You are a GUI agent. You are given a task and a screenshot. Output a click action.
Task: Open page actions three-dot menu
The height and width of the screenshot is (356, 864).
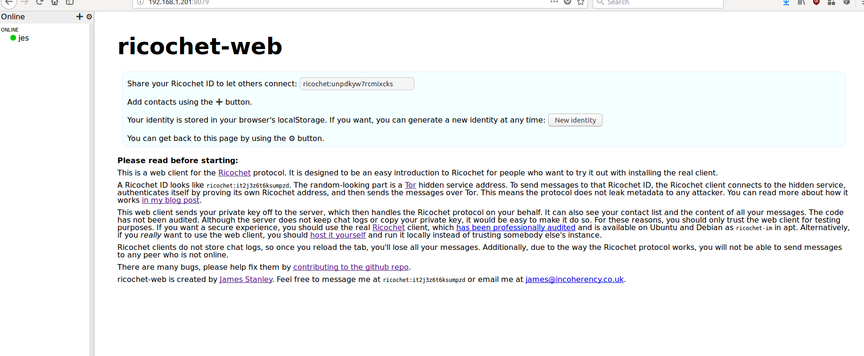(554, 2)
